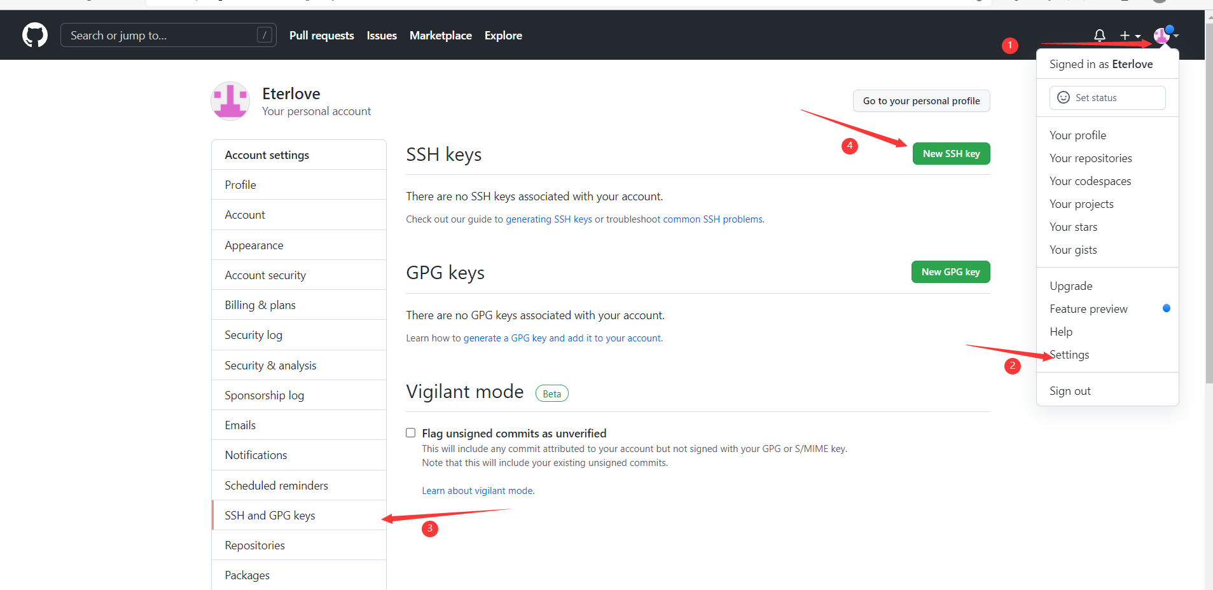Click the Set status smiley icon
Screen dimensions: 1213x590
[1063, 97]
